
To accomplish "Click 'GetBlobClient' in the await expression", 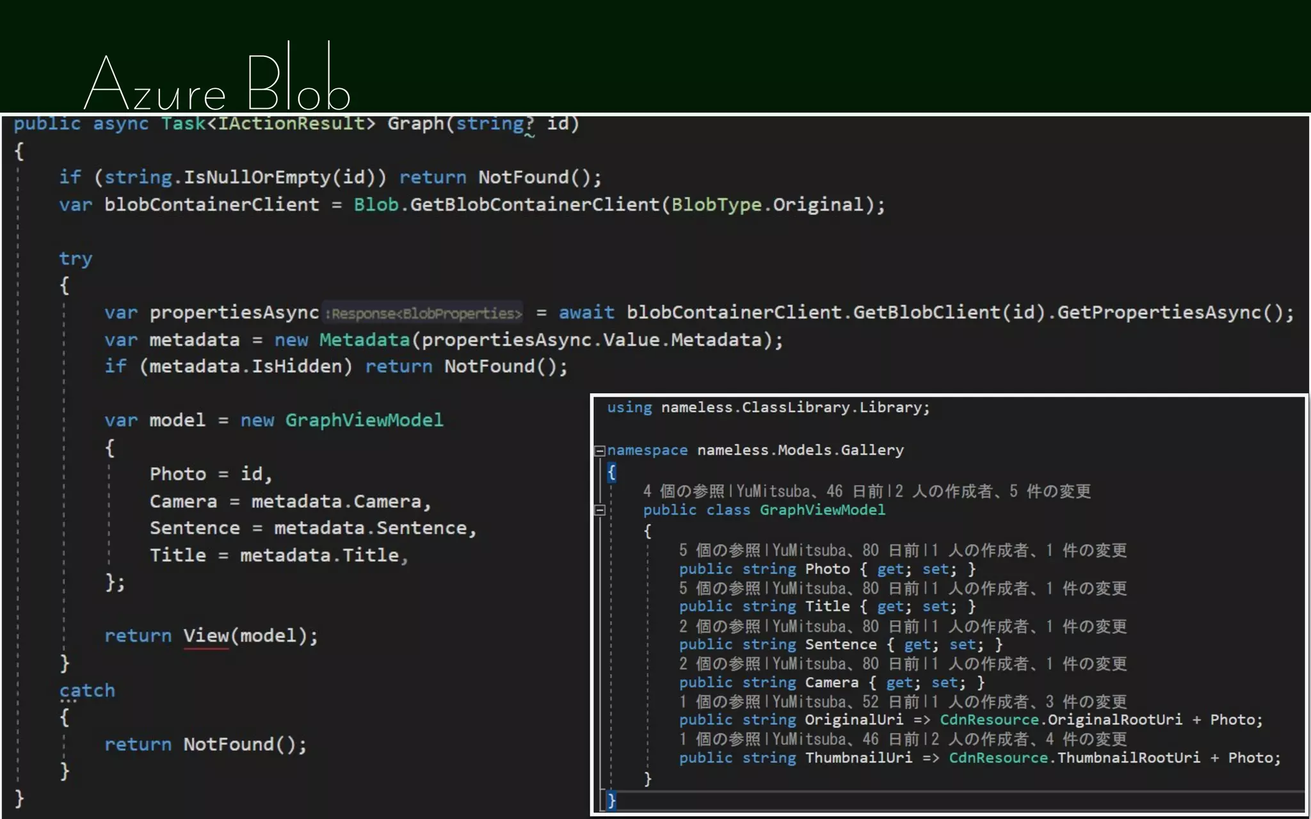I will click(x=926, y=312).
